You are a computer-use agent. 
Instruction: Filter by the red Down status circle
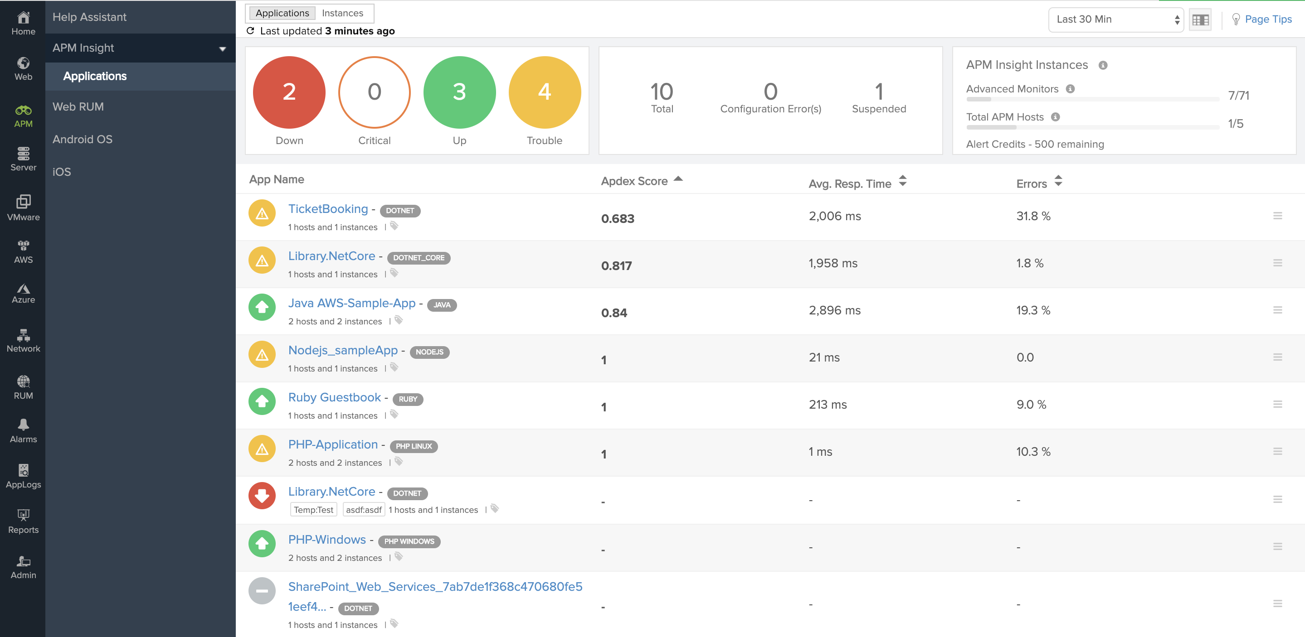click(x=289, y=92)
